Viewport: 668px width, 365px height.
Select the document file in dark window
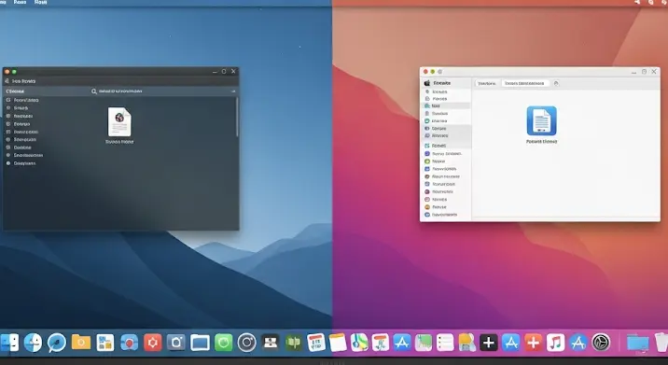pyautogui.click(x=119, y=122)
